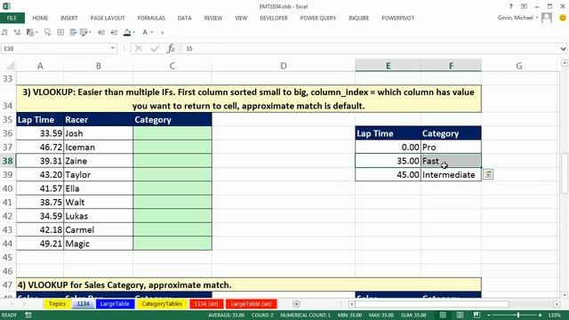569x320 pixels.
Task: Select the green Category cell for Josh
Action: coord(172,133)
